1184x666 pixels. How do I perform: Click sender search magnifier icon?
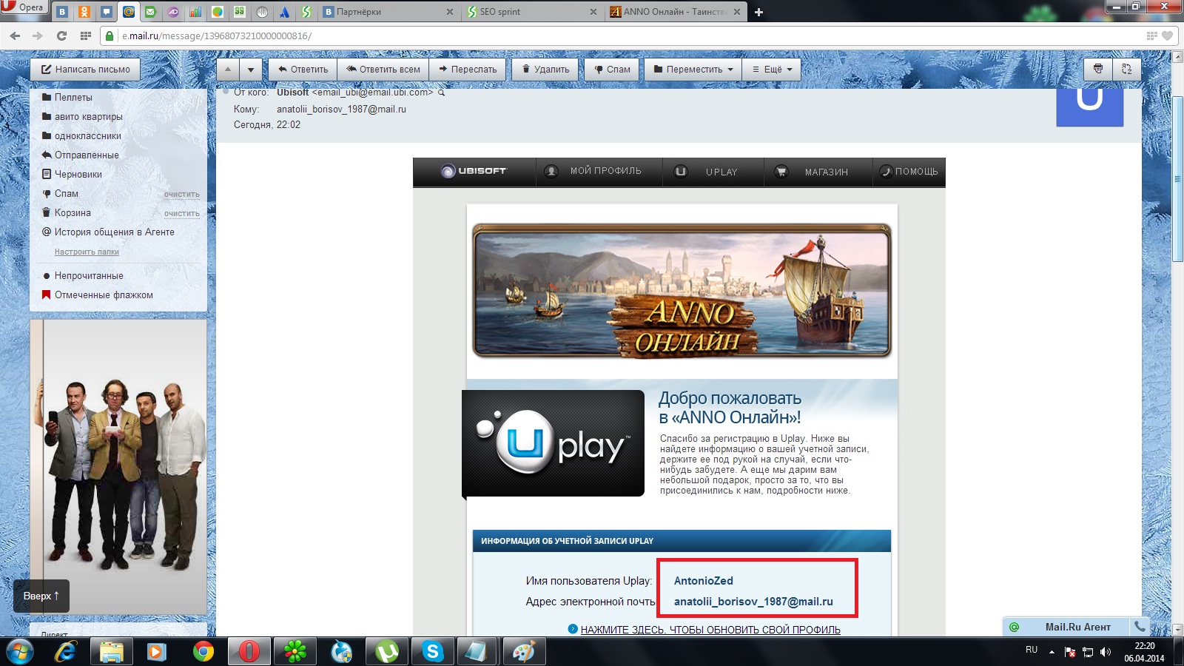(442, 93)
